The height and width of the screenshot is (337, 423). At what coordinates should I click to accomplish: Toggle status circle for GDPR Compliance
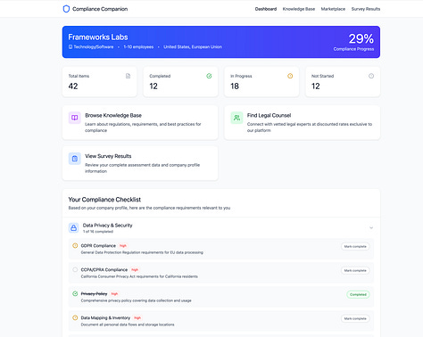(x=75, y=245)
